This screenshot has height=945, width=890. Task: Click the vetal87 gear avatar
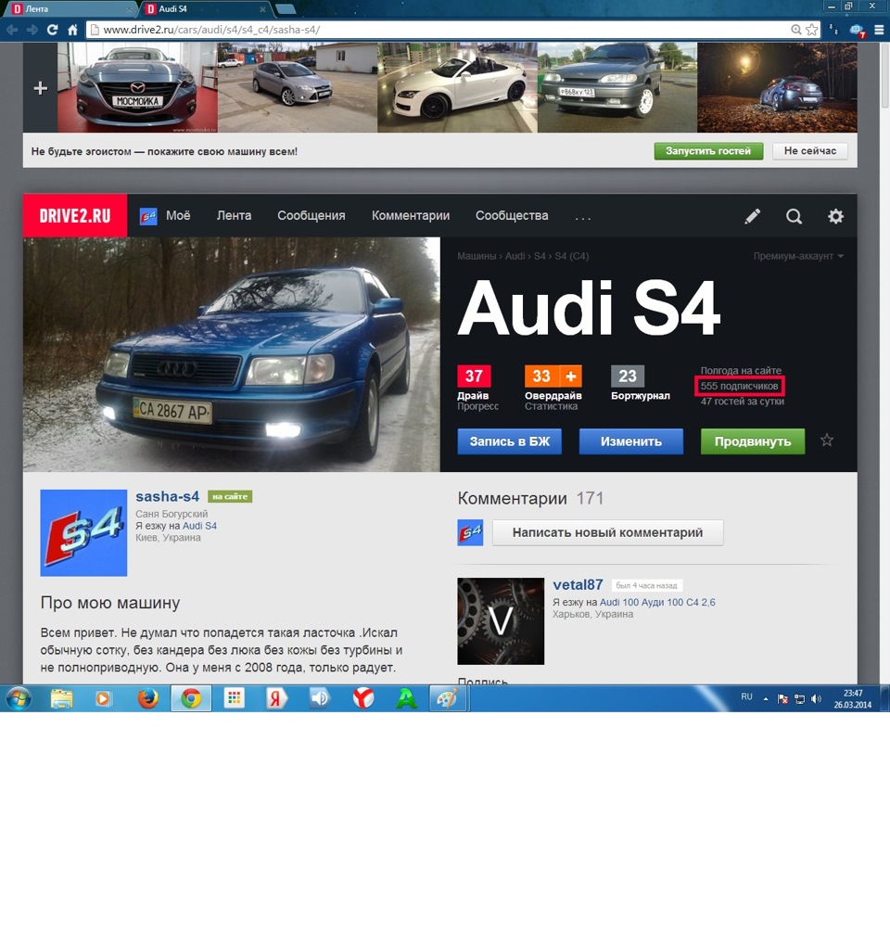coord(501,621)
